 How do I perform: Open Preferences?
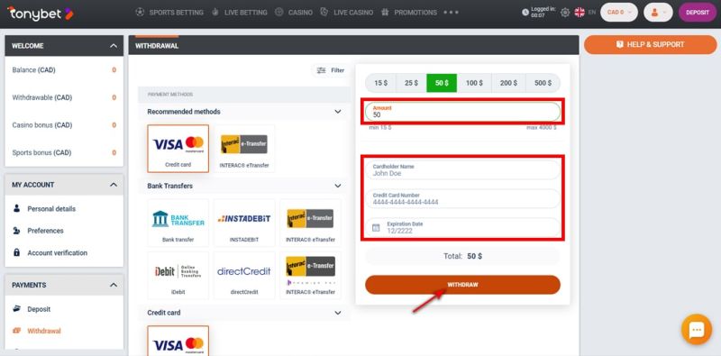pyautogui.click(x=45, y=231)
